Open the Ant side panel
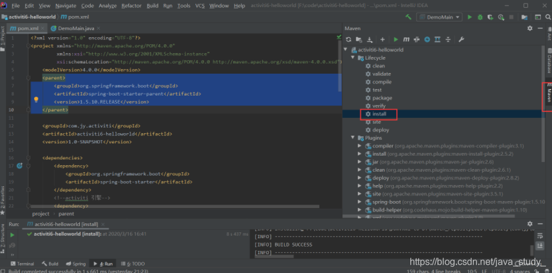 coord(548,34)
